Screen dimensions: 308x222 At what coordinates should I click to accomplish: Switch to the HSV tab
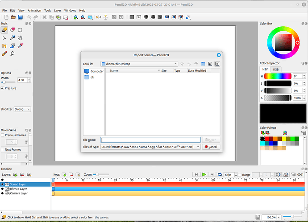click(x=265, y=70)
